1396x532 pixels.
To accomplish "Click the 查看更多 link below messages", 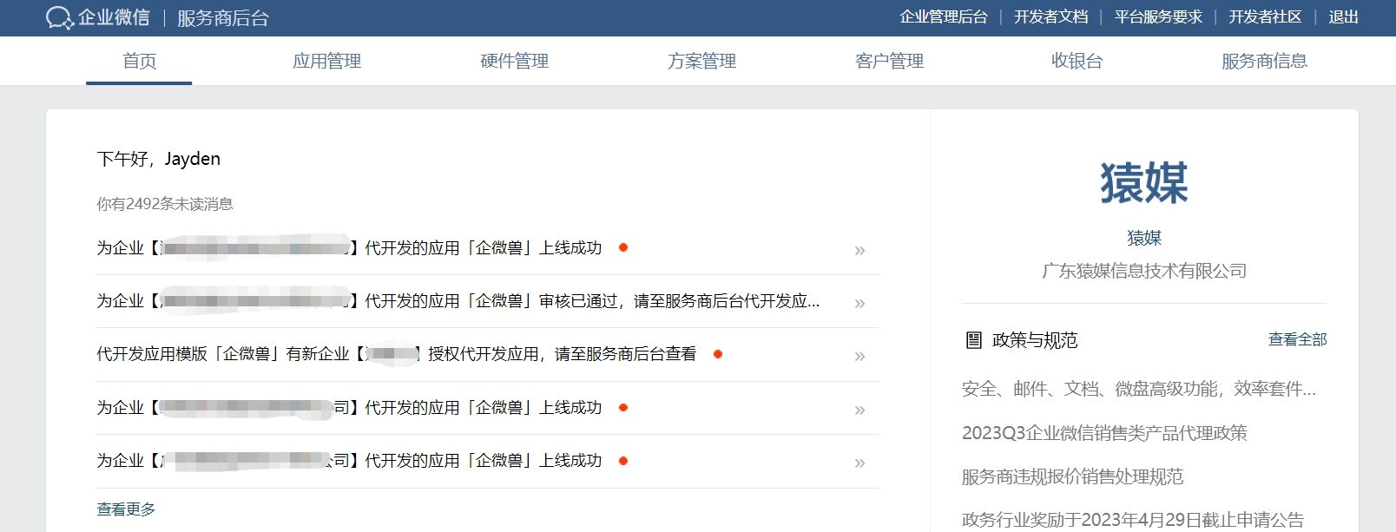I will click(126, 509).
